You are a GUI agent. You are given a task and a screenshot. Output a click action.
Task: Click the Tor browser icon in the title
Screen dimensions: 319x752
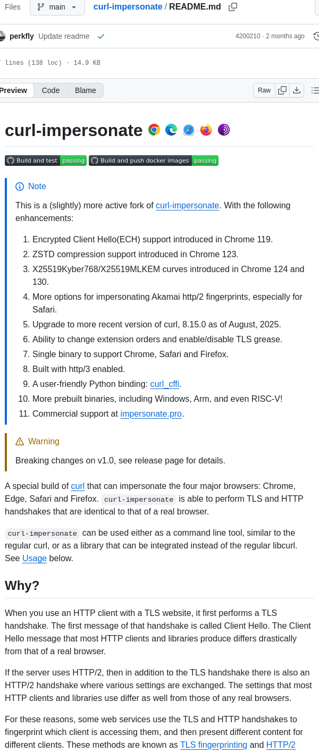click(223, 129)
